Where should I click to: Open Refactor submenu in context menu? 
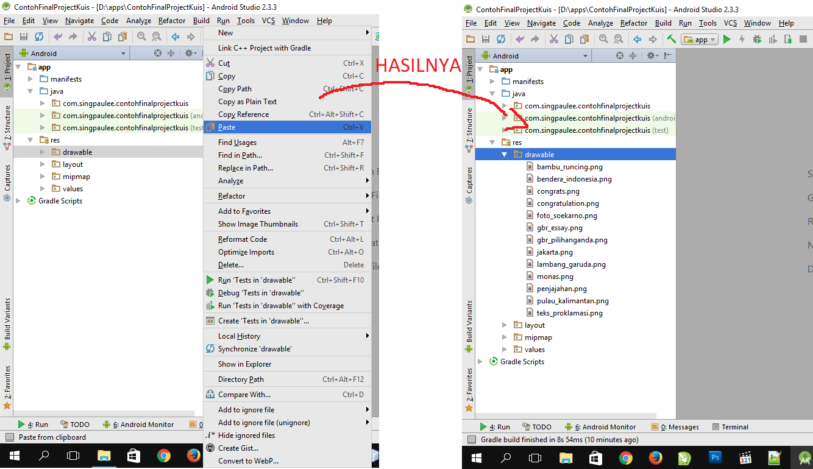(x=287, y=196)
